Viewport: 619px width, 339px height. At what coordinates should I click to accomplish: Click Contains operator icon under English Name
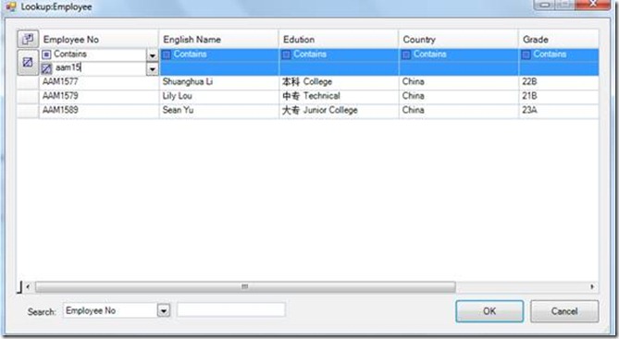(x=167, y=54)
